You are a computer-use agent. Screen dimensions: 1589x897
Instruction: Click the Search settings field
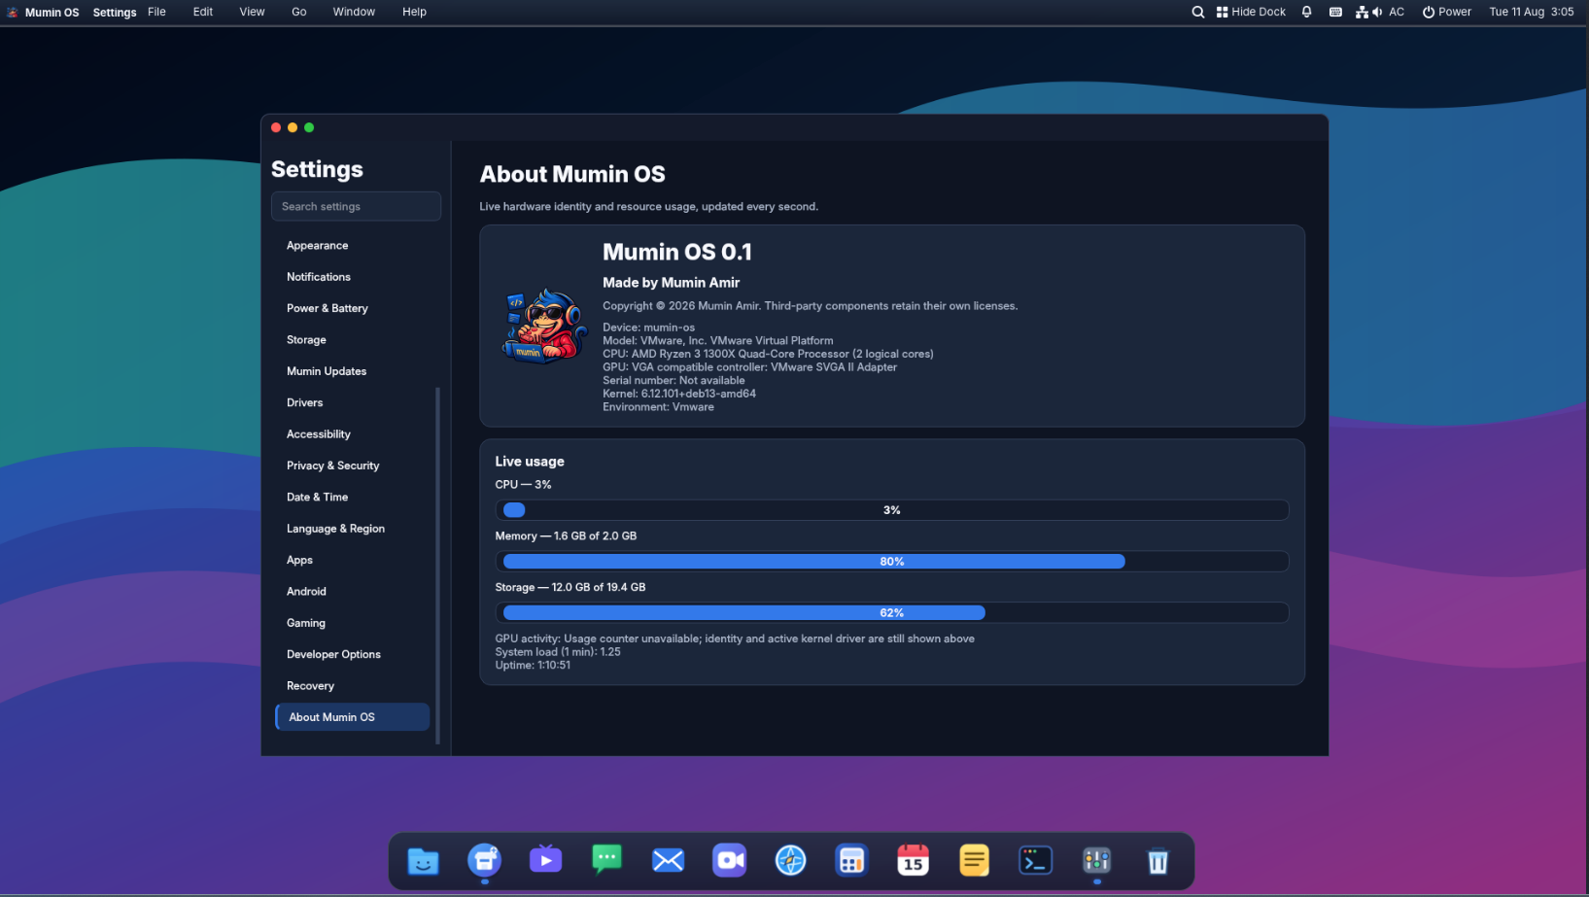click(356, 206)
